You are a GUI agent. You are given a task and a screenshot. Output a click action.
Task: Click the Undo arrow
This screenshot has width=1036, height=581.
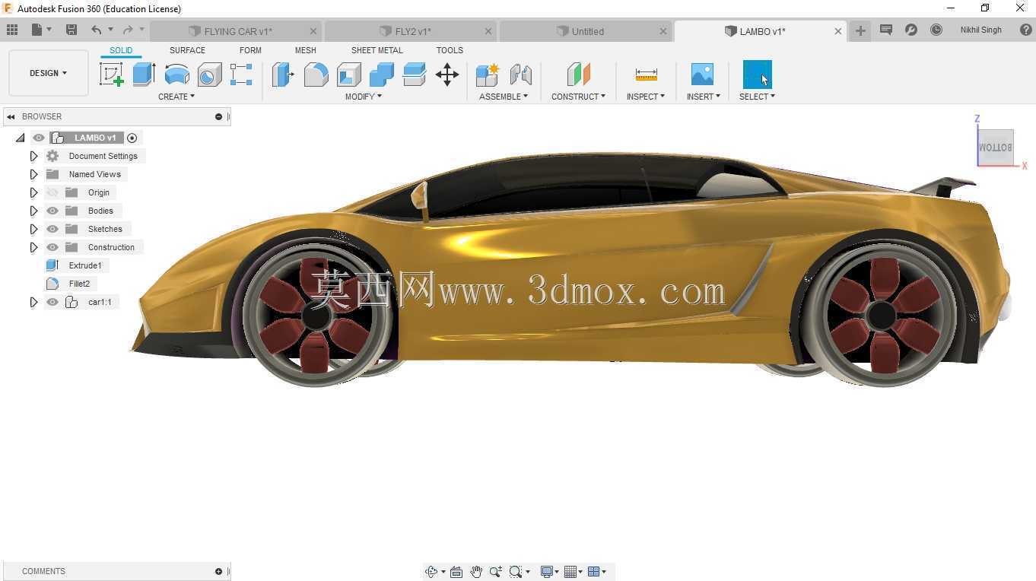coord(97,30)
